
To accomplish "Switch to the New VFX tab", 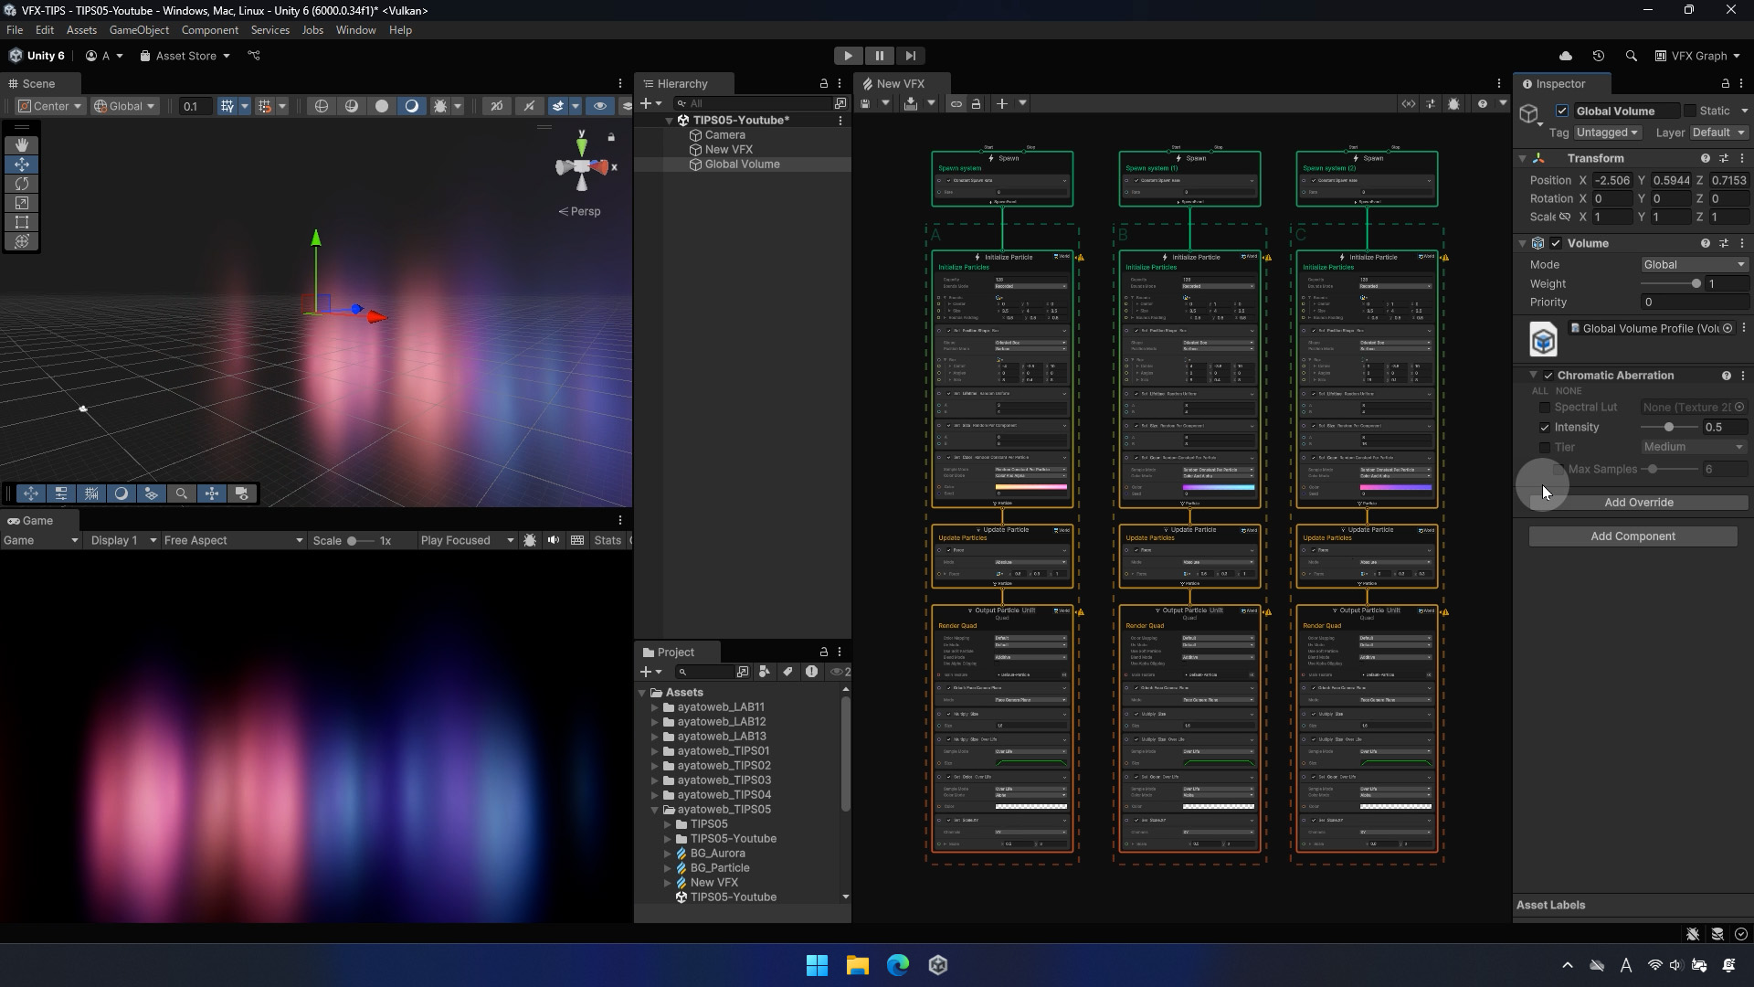I will pos(900,83).
